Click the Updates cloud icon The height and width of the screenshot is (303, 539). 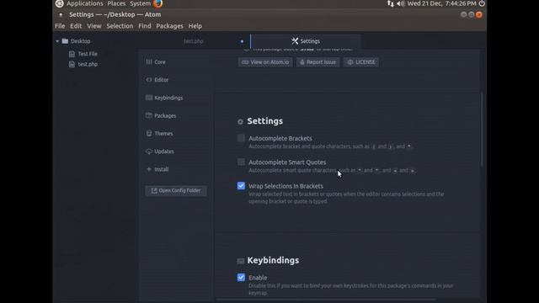(x=149, y=151)
